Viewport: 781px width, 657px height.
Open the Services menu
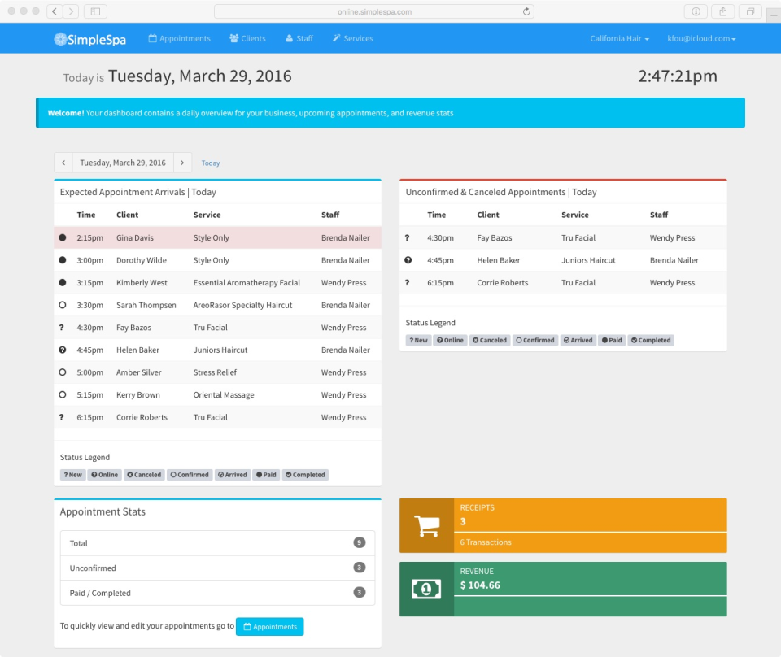[x=353, y=38]
